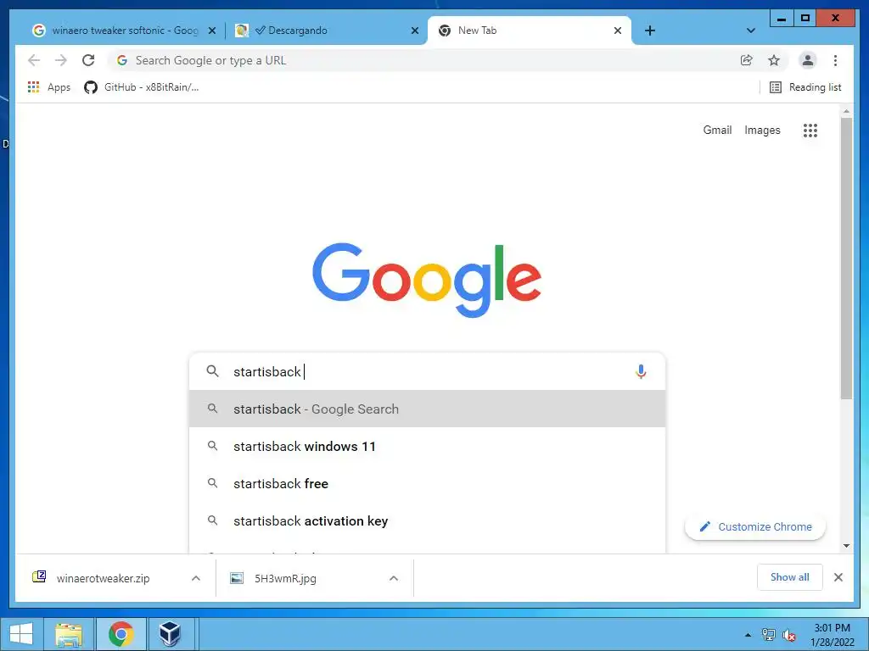The image size is (869, 651).
Task: Open downloaded 5H3wmR.jpg file
Action: [x=285, y=578]
